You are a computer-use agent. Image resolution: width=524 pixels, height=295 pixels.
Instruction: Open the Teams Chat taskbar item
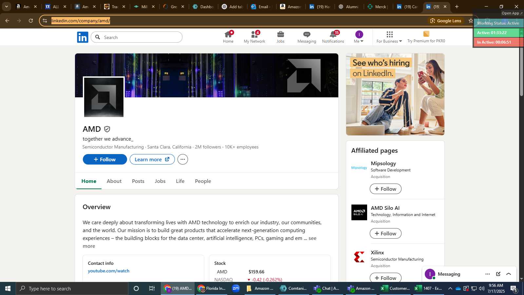[327, 288]
